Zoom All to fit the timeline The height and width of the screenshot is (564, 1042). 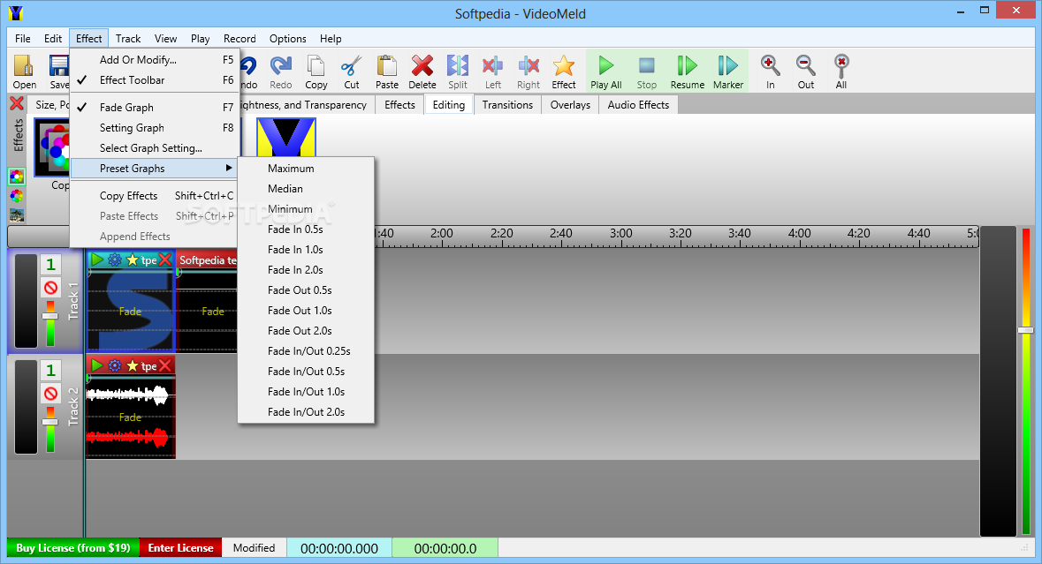840,71
